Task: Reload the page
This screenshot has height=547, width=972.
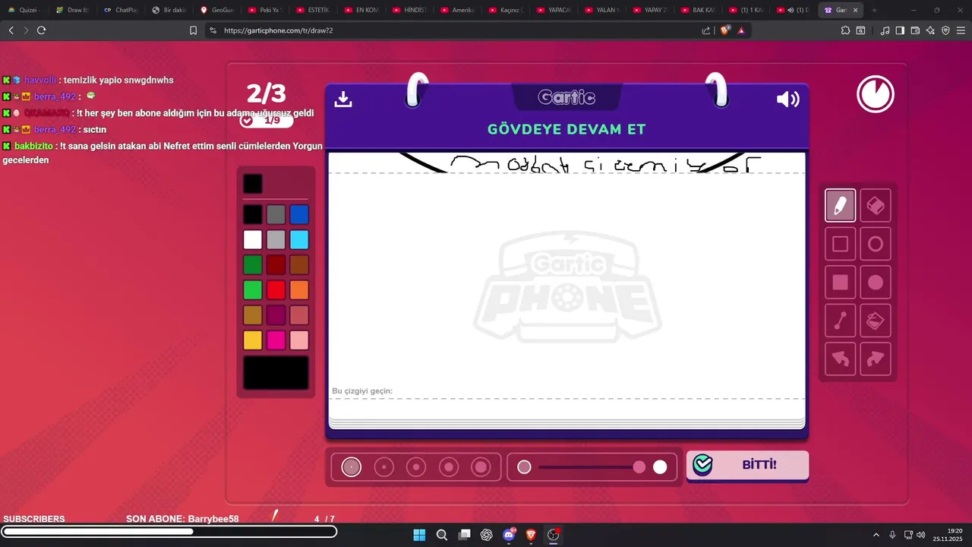Action: pyautogui.click(x=41, y=30)
